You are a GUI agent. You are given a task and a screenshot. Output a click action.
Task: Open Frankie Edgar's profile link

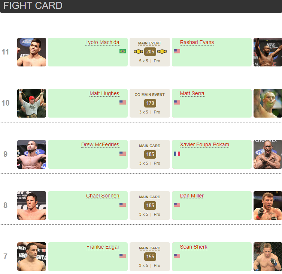[x=103, y=247]
